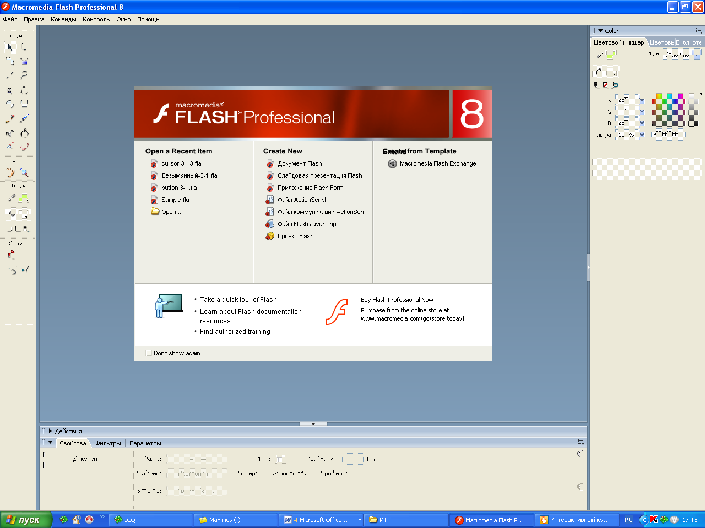Viewport: 705px width, 528px height.
Task: Open the R value slider arrow
Action: pos(642,100)
